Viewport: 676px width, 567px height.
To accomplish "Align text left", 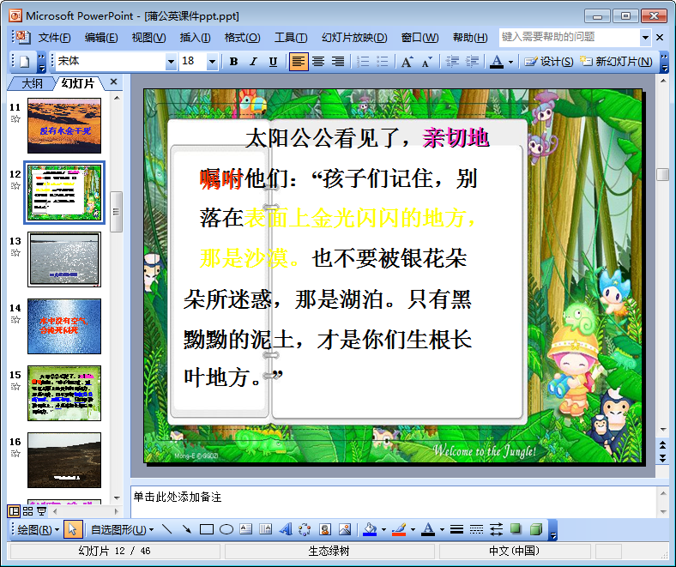I will coord(299,62).
